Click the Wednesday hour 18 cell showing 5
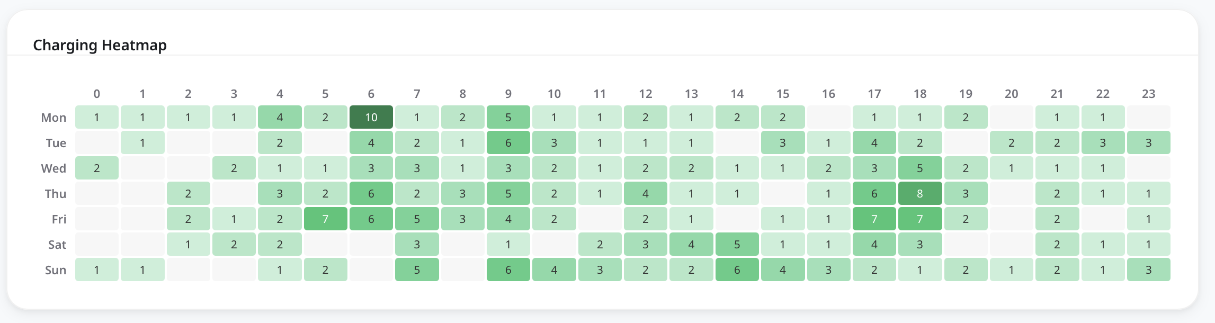The image size is (1215, 323). pos(920,168)
